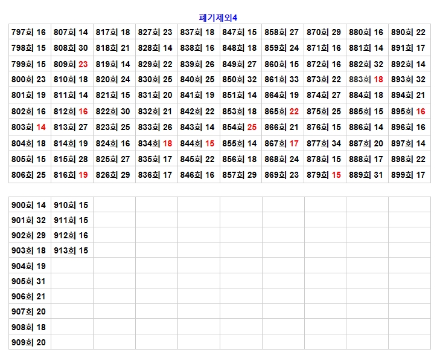Click the 909회 20 cell

[29, 342]
